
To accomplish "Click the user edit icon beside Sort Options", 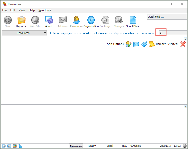I will pos(128,44).
